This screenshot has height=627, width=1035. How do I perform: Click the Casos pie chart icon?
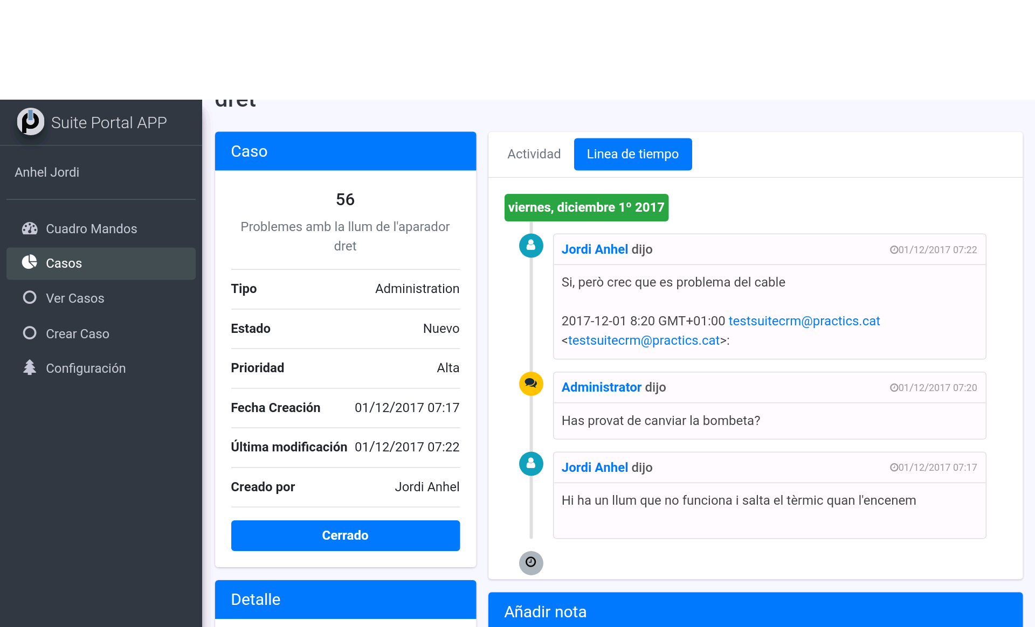click(29, 263)
